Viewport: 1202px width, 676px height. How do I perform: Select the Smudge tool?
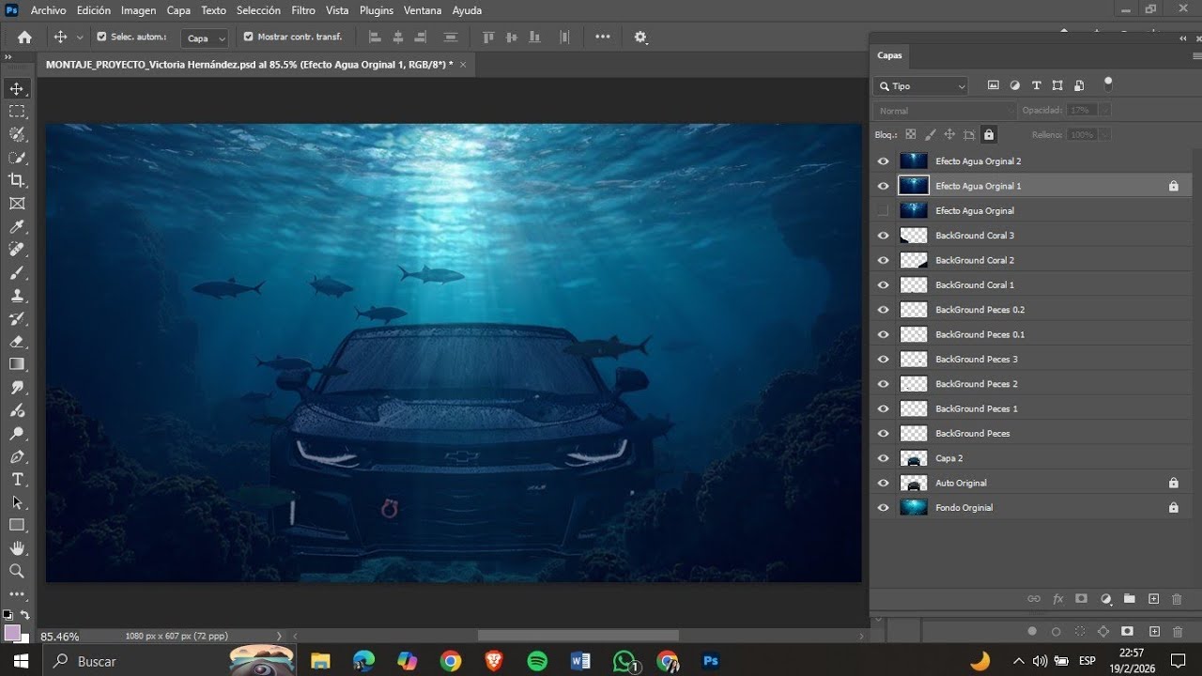17,387
